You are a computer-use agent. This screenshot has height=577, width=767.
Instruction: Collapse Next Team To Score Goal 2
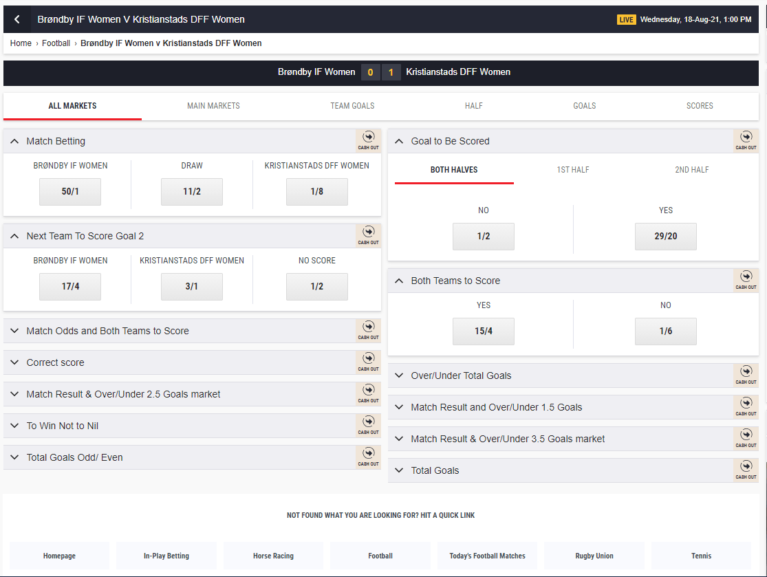coord(14,236)
